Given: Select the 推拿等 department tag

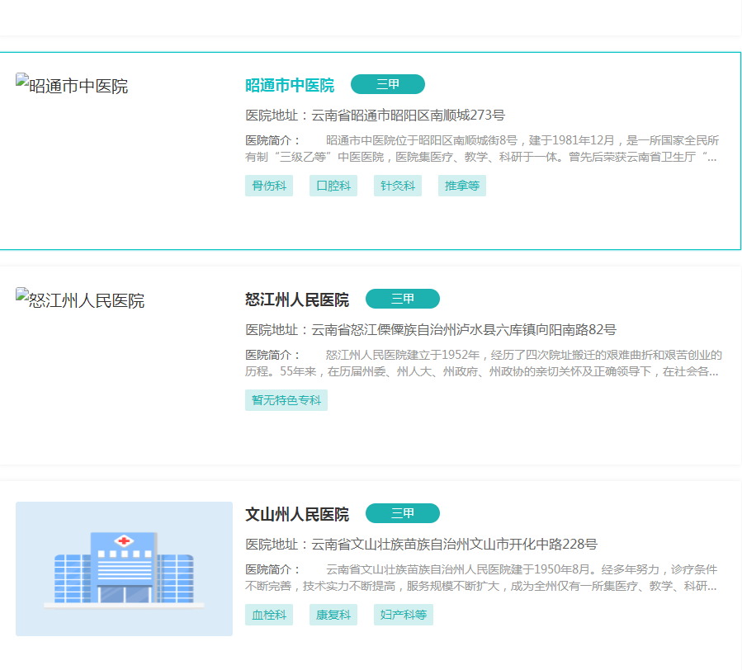Looking at the screenshot, I should 462,186.
